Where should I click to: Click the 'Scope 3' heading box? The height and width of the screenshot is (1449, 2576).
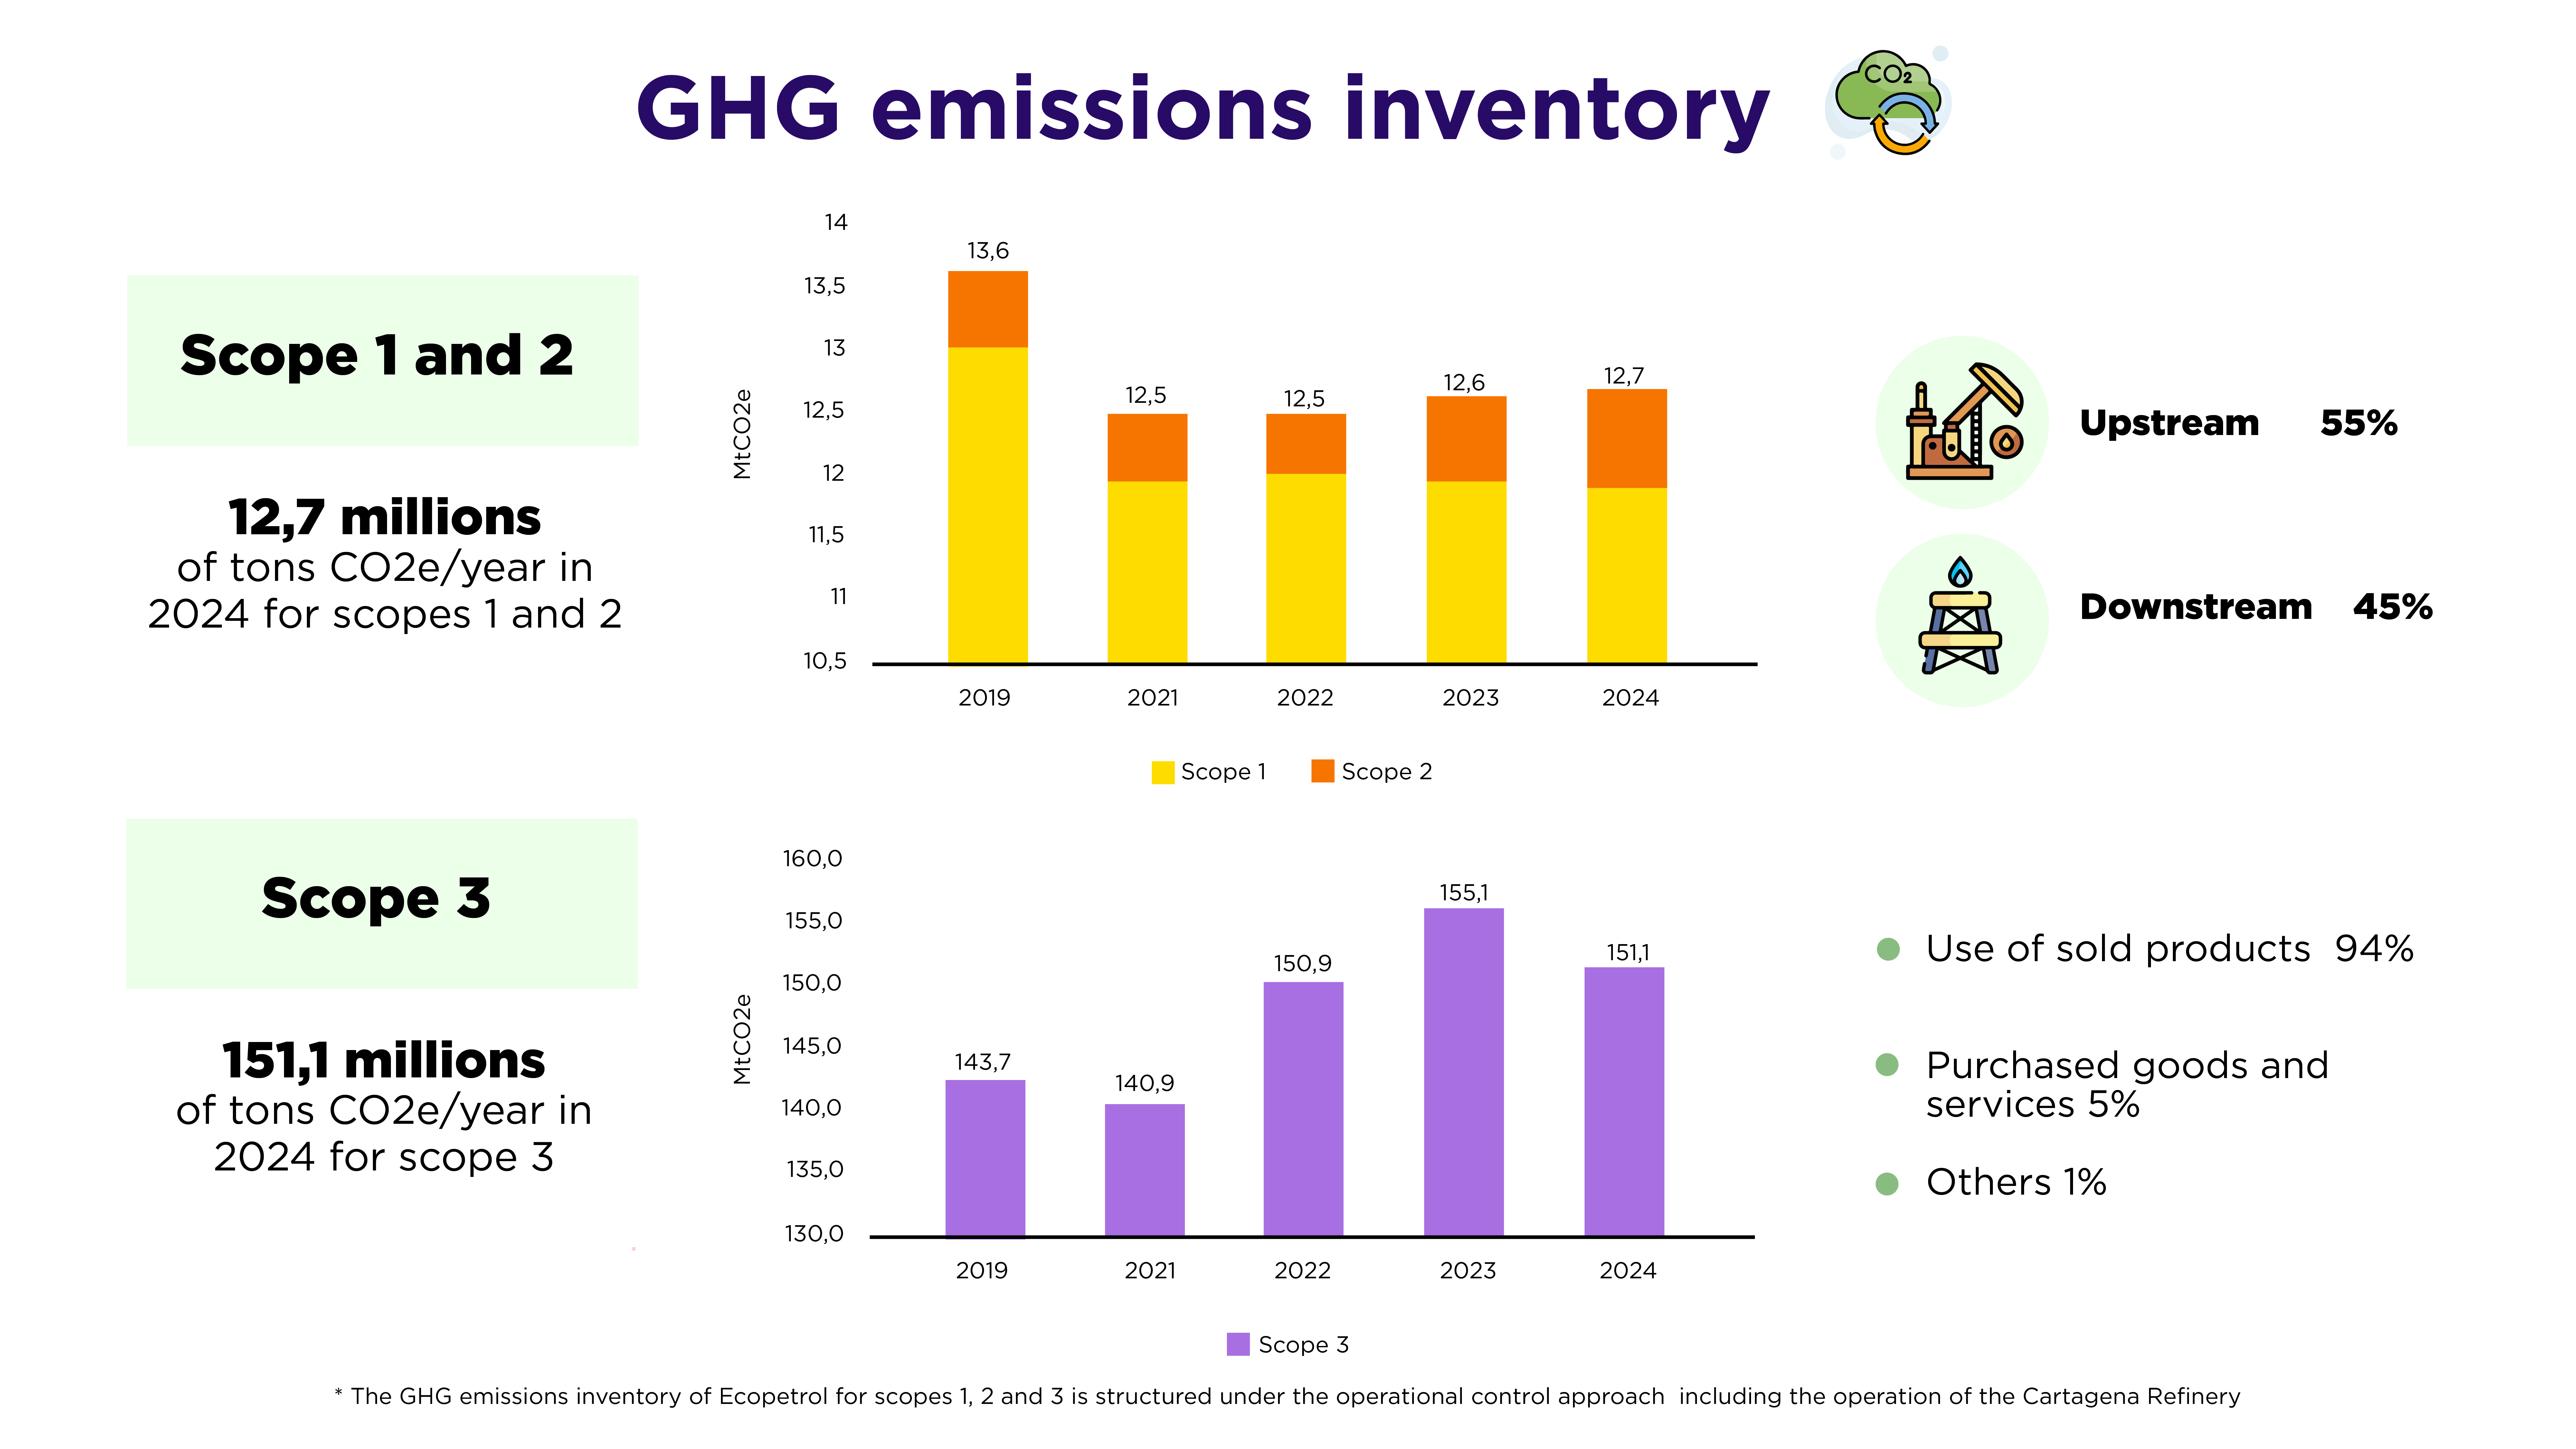[x=382, y=904]
